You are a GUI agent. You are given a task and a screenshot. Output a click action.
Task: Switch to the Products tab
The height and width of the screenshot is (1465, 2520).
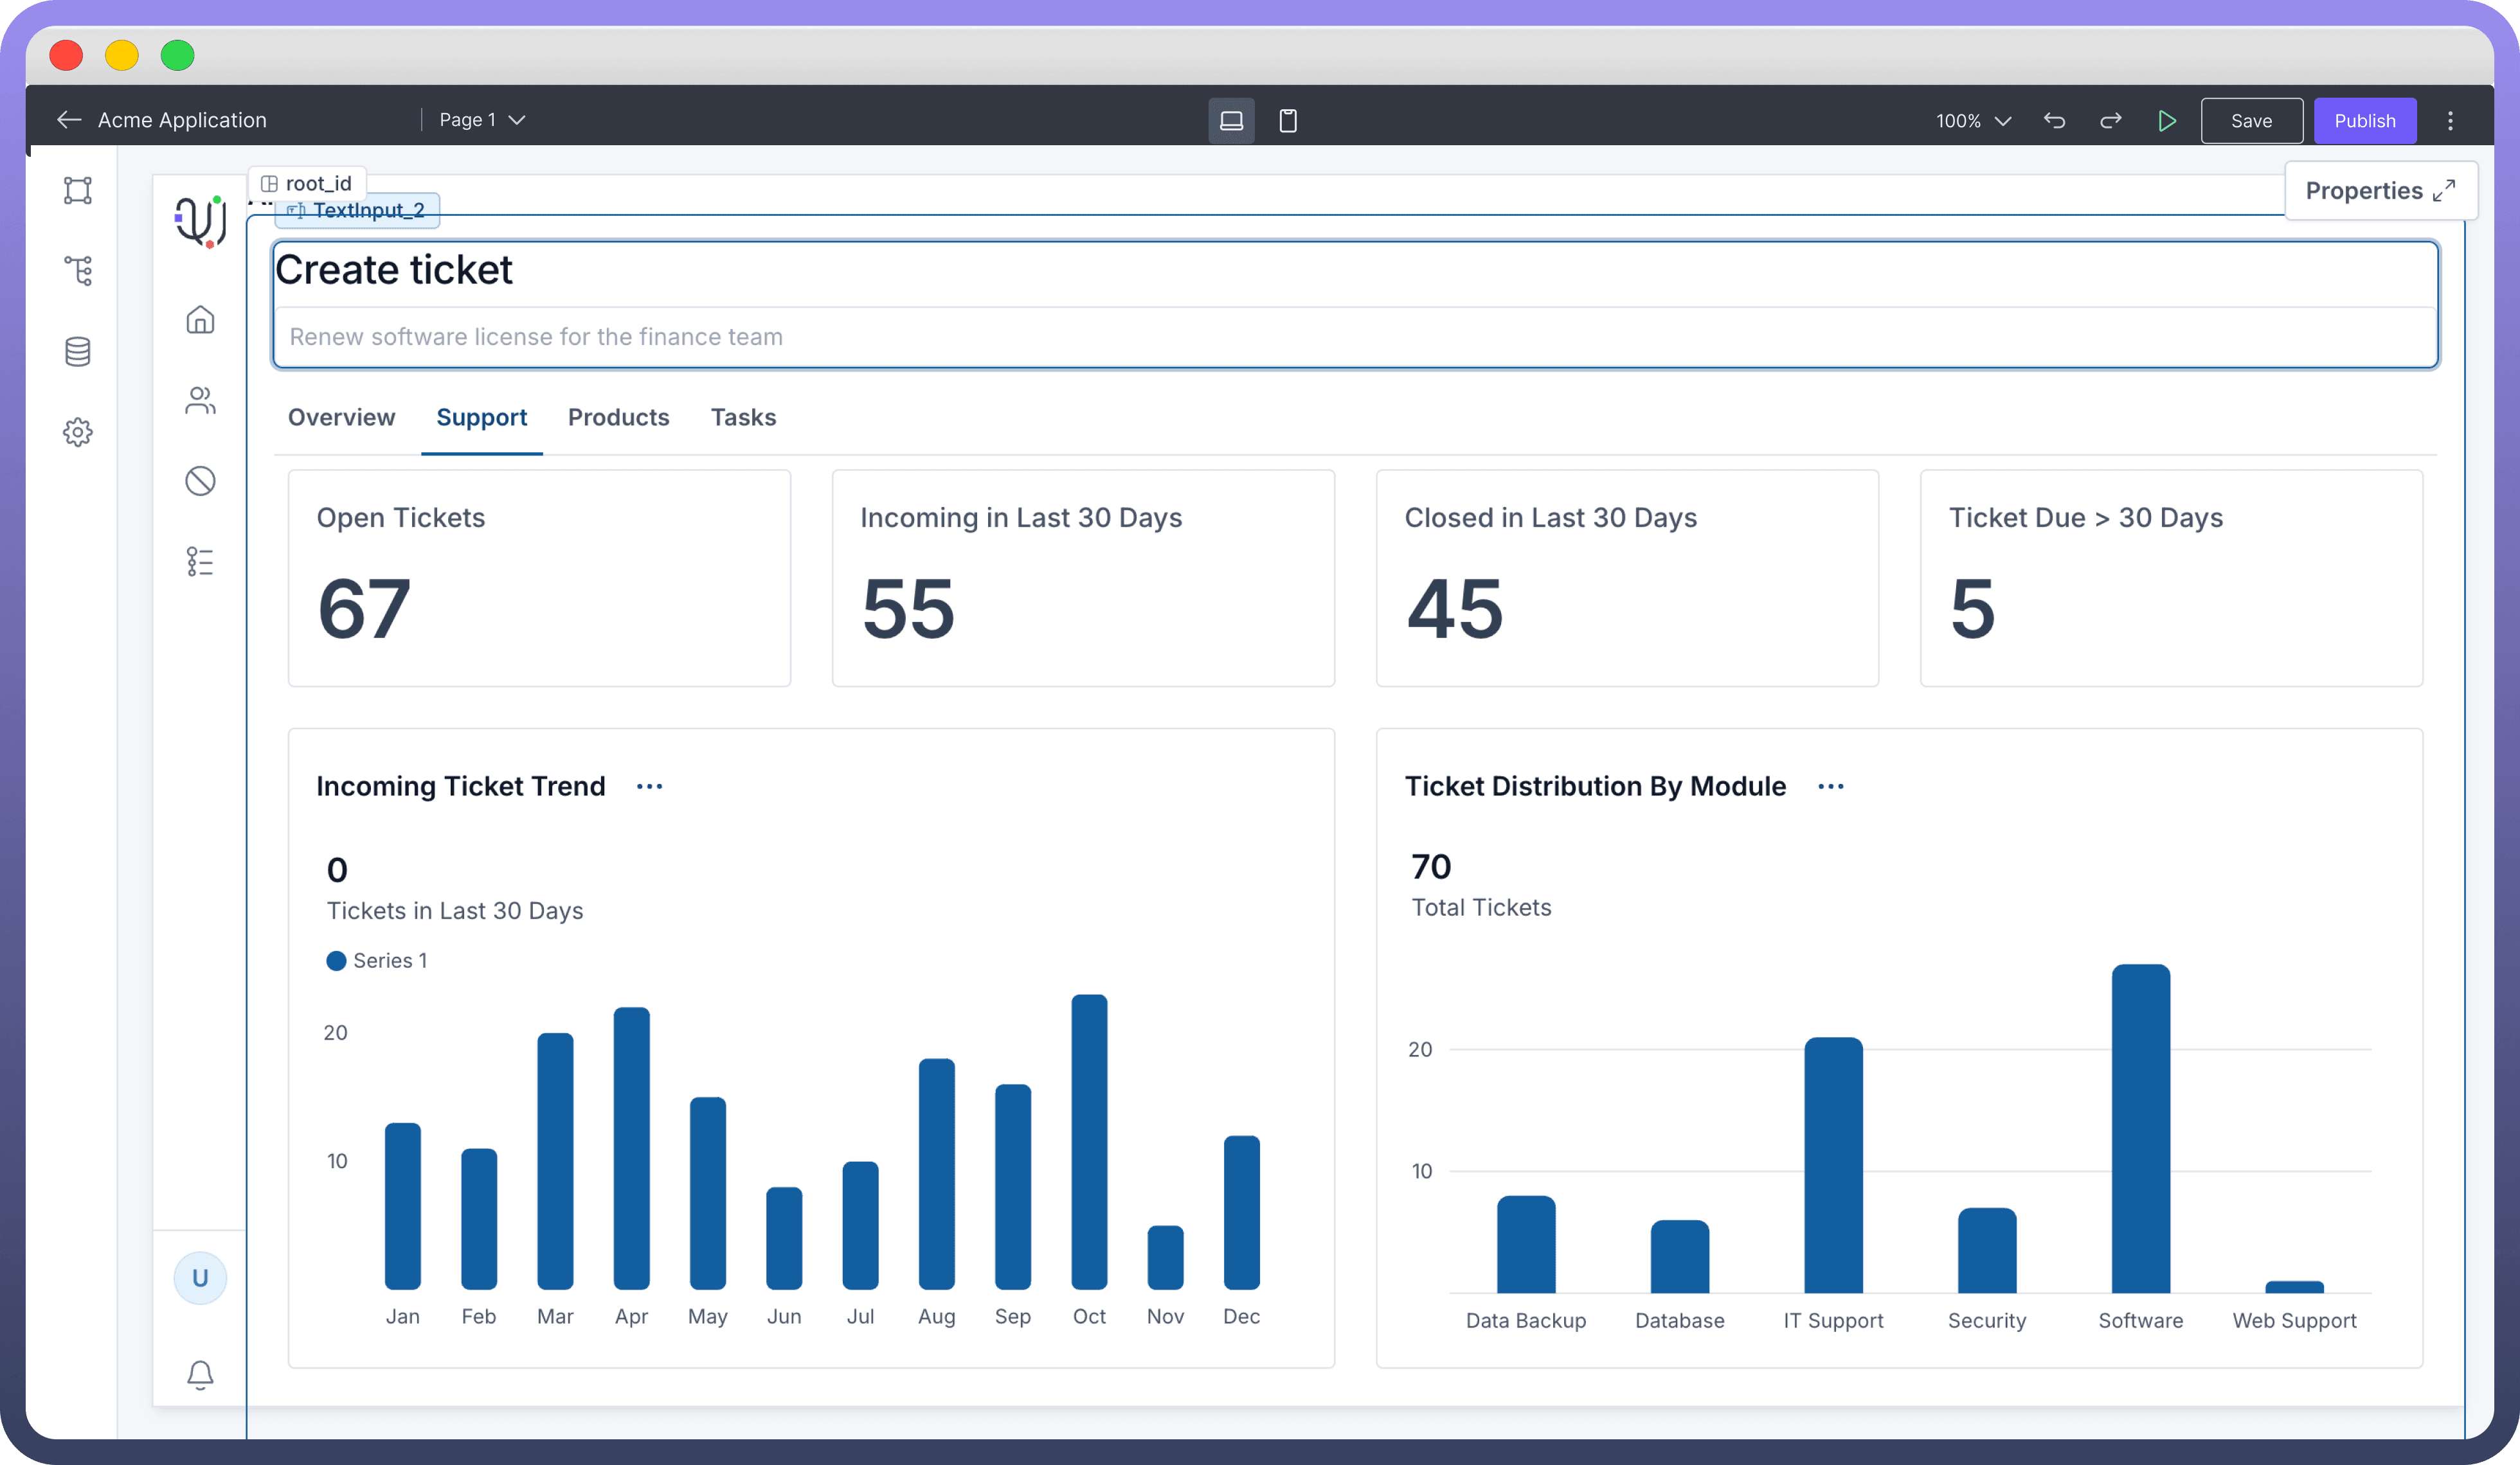[618, 418]
